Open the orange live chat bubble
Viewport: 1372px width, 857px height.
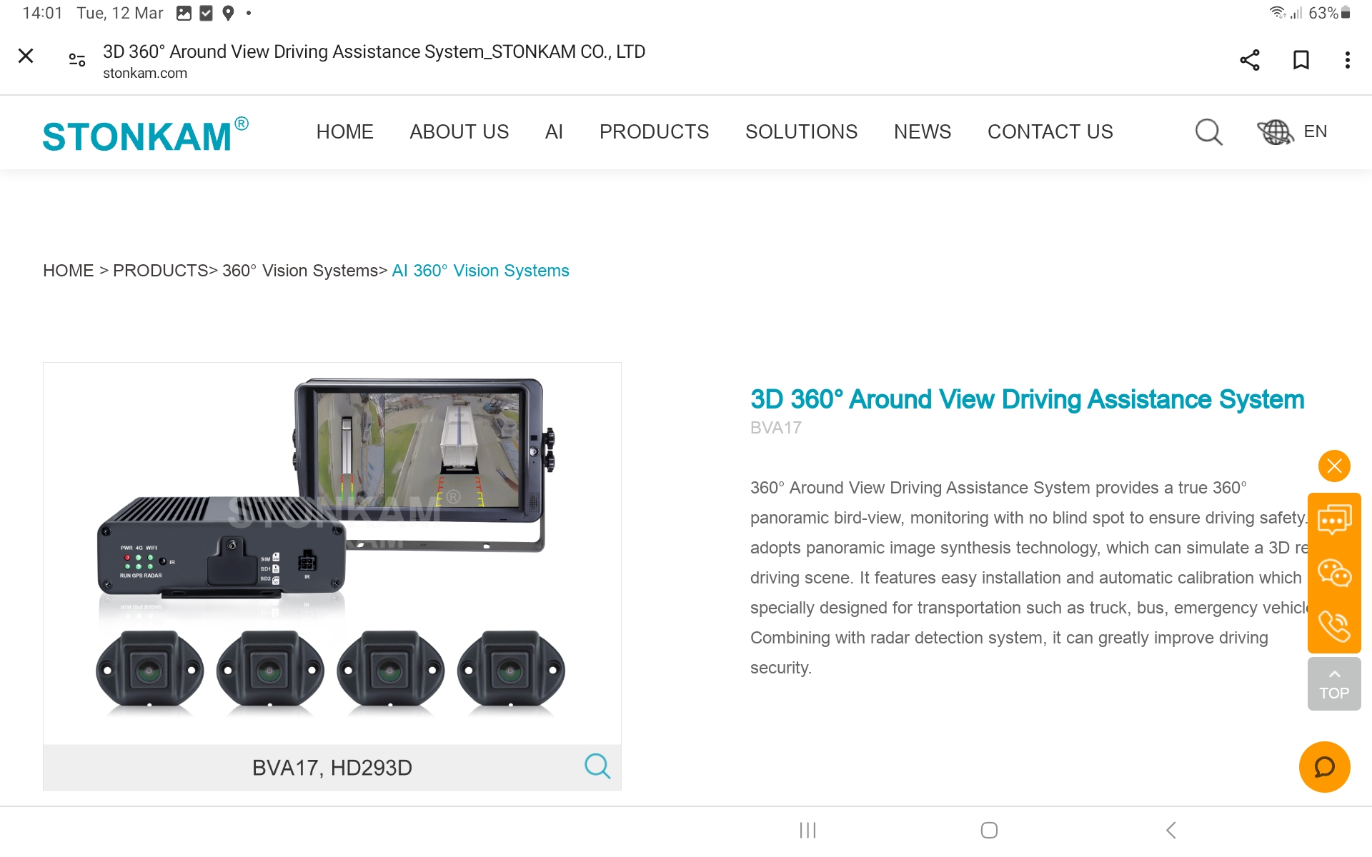(1325, 767)
